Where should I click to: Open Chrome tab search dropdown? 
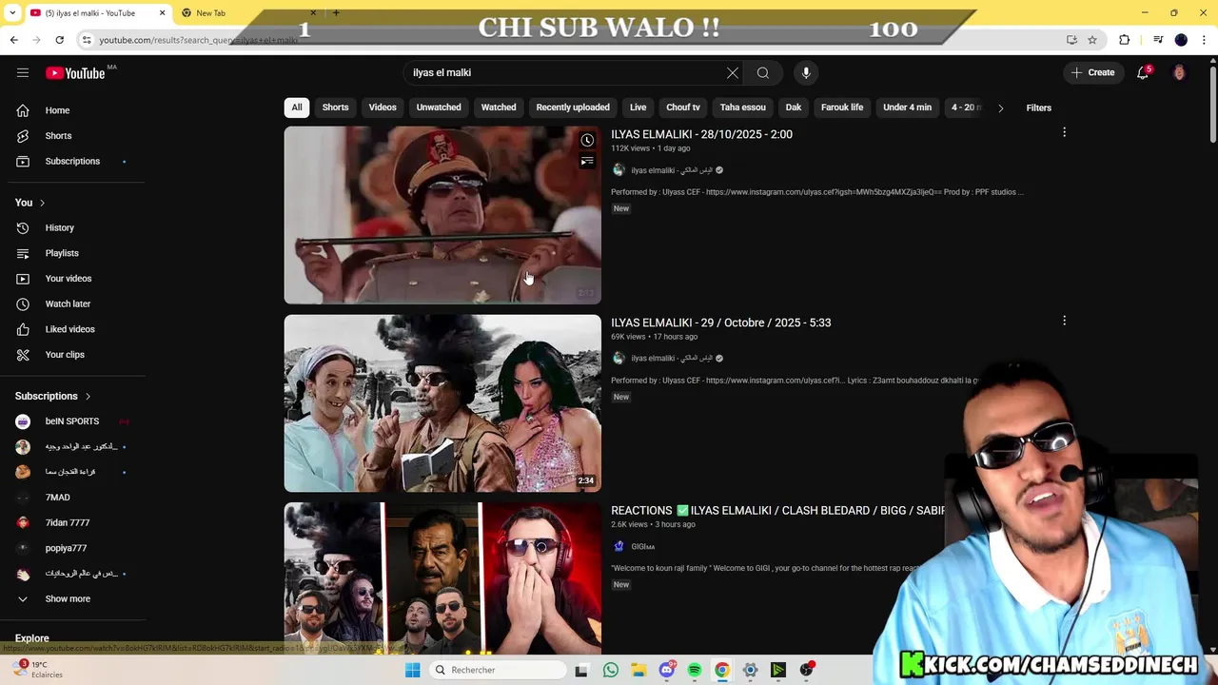coord(12,12)
